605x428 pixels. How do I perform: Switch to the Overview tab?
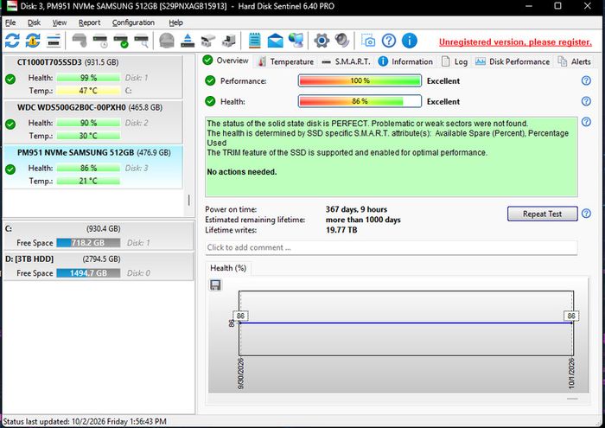pyautogui.click(x=226, y=61)
